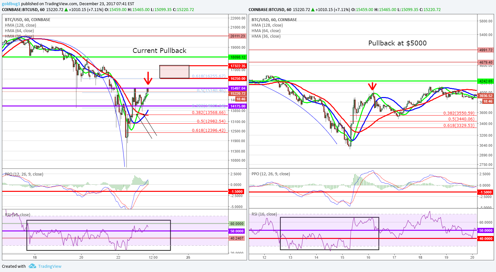Viewport: 496px width, 272px height.
Task: Click the PPO (12, 26, 9, close) label in the $5000 chart
Action: pyautogui.click(x=271, y=174)
